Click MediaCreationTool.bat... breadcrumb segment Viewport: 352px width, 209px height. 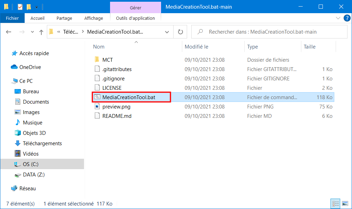(115, 32)
